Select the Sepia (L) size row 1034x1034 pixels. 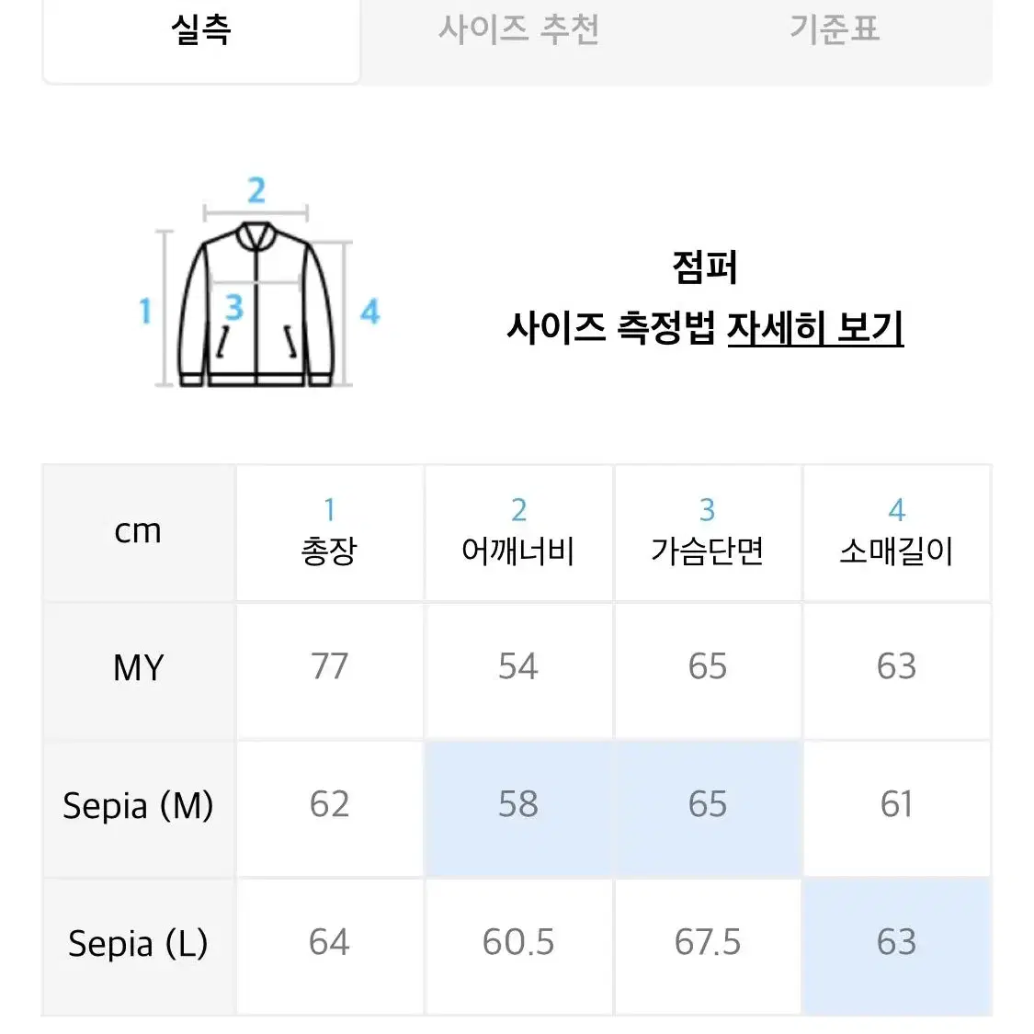(517, 943)
